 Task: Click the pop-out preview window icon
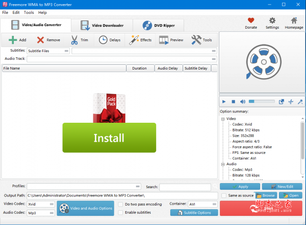pyautogui.click(x=281, y=102)
